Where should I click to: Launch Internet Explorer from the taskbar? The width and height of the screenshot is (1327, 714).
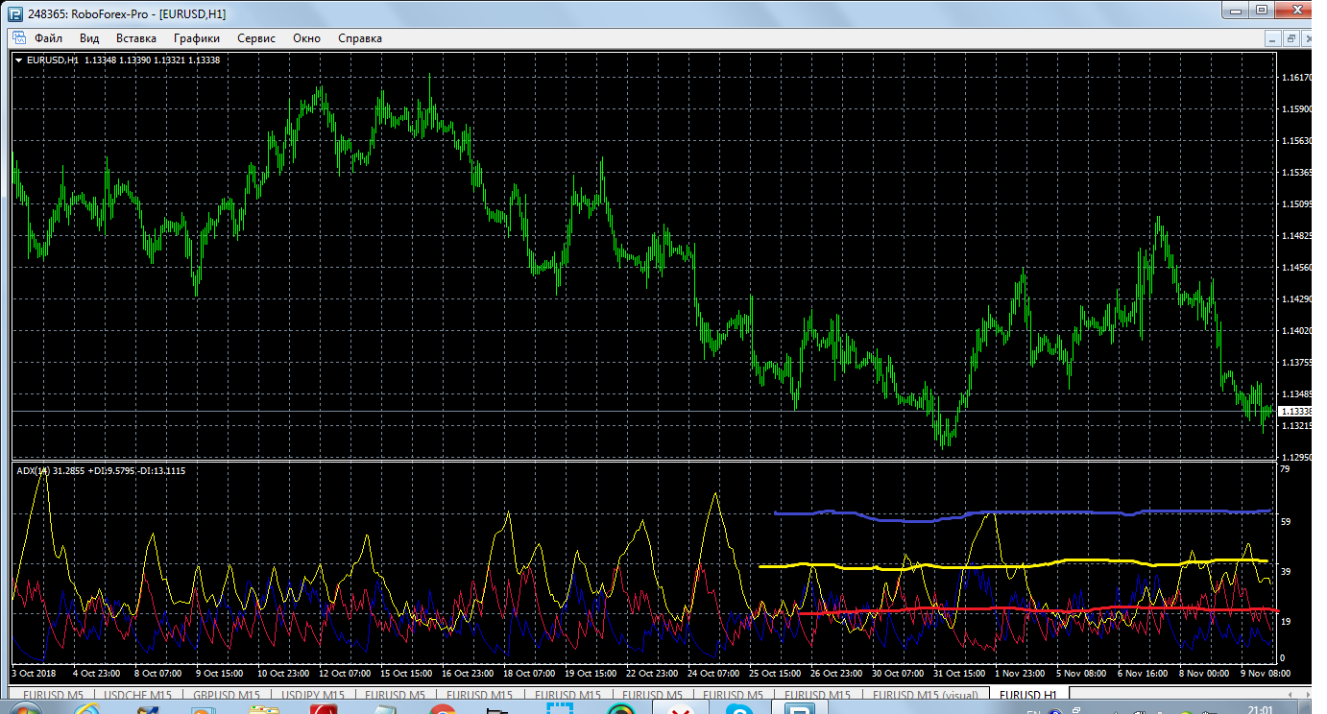click(x=86, y=711)
